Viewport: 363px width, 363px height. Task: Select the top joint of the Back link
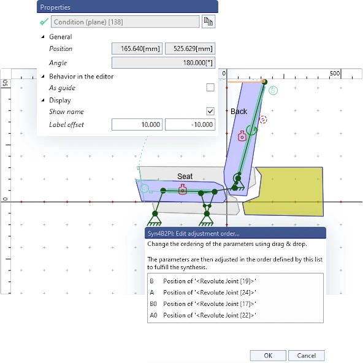point(265,82)
